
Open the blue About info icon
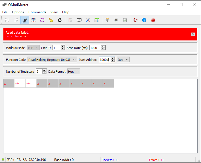tap(144, 20)
